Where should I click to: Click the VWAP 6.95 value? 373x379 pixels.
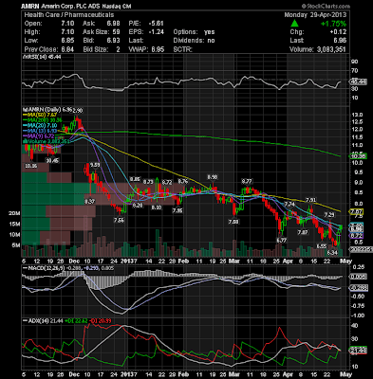coord(158,49)
